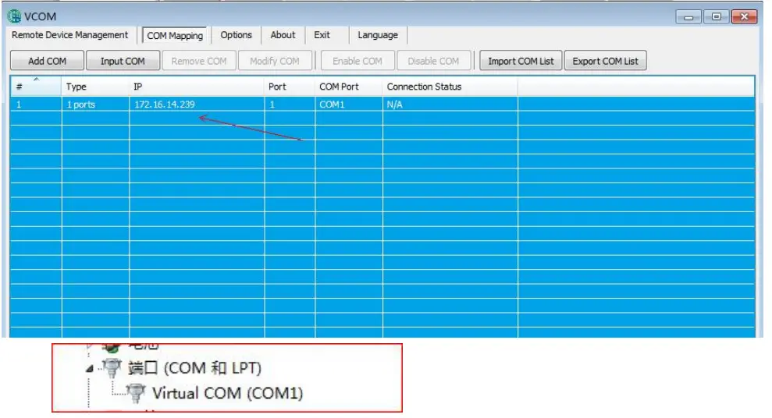Select Virtual COM (COM1) device entry
The height and width of the screenshot is (418, 772).
pyautogui.click(x=227, y=393)
